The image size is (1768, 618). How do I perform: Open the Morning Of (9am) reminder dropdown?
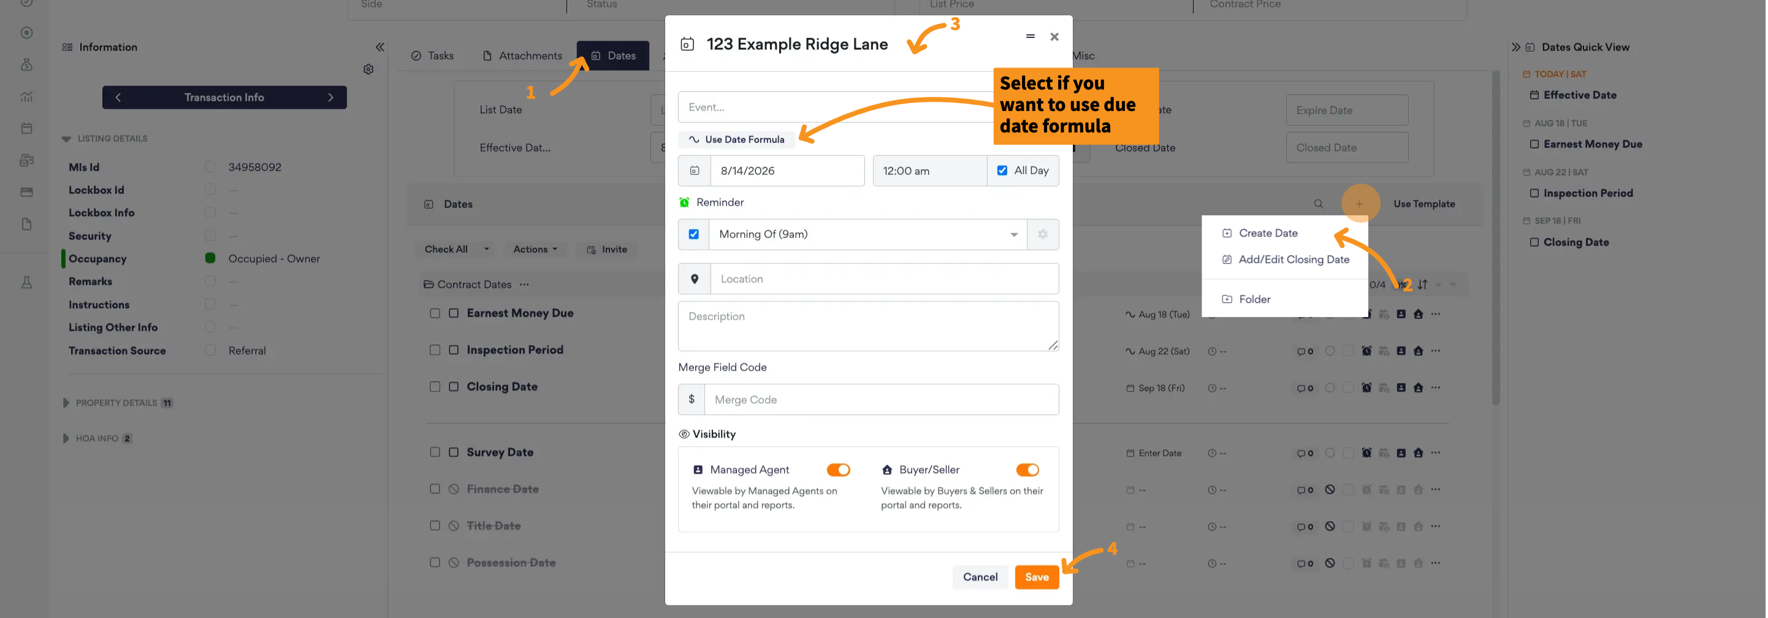pyautogui.click(x=867, y=234)
